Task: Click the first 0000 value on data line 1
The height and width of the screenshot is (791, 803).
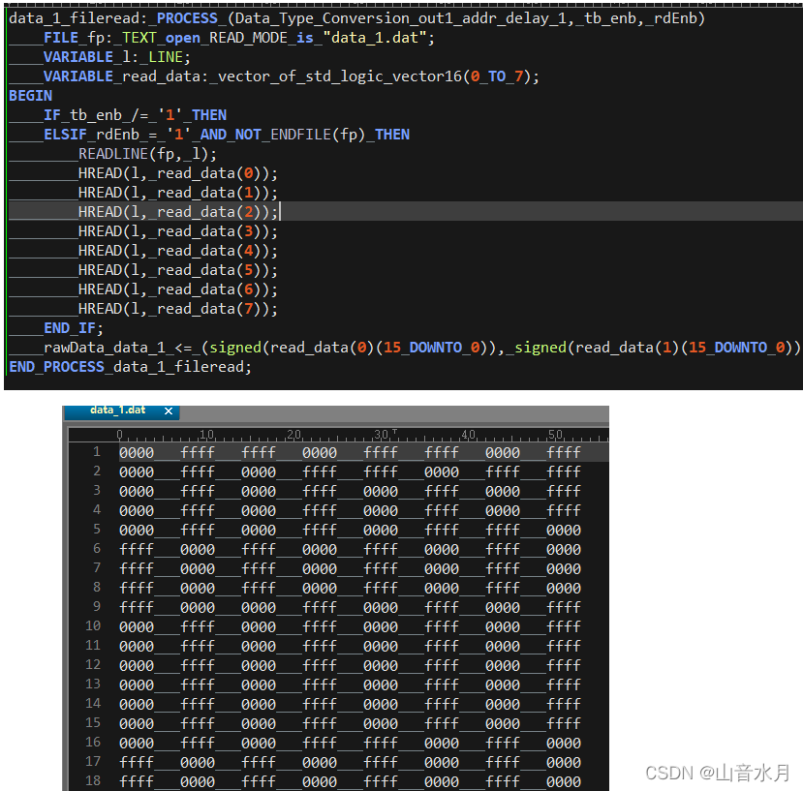Action: [137, 453]
